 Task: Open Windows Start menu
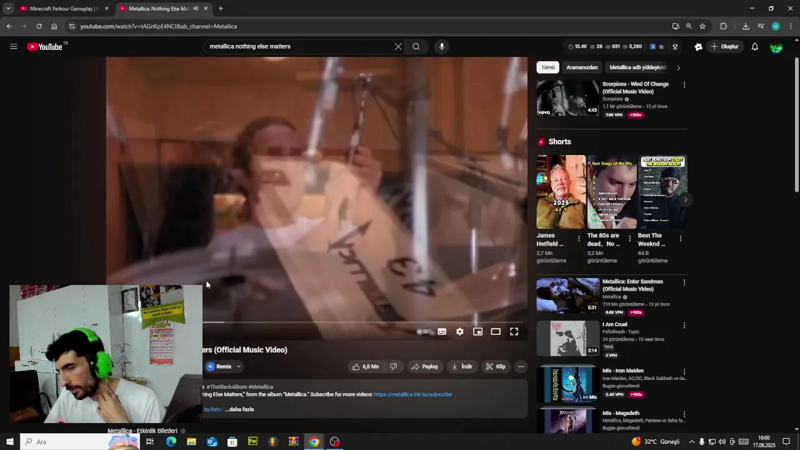point(9,442)
